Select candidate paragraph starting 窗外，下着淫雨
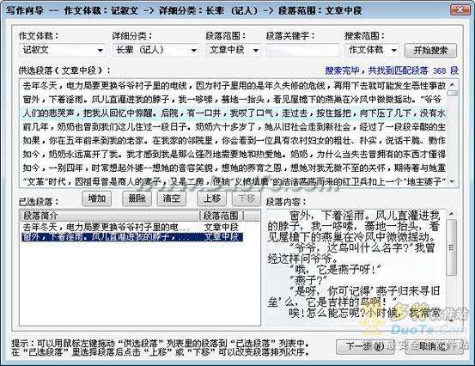This screenshot has height=366, width=475. click(234, 100)
